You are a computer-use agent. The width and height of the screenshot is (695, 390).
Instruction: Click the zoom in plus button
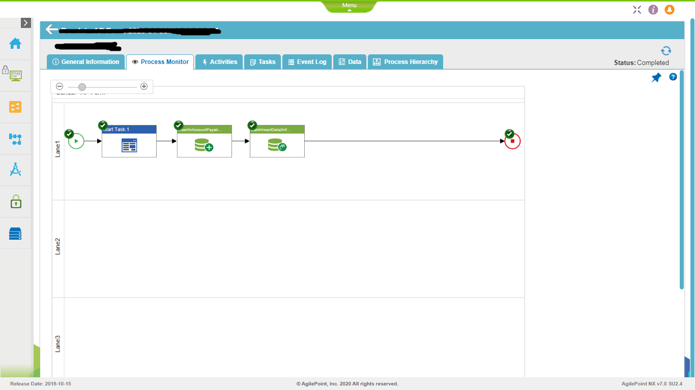[144, 87]
